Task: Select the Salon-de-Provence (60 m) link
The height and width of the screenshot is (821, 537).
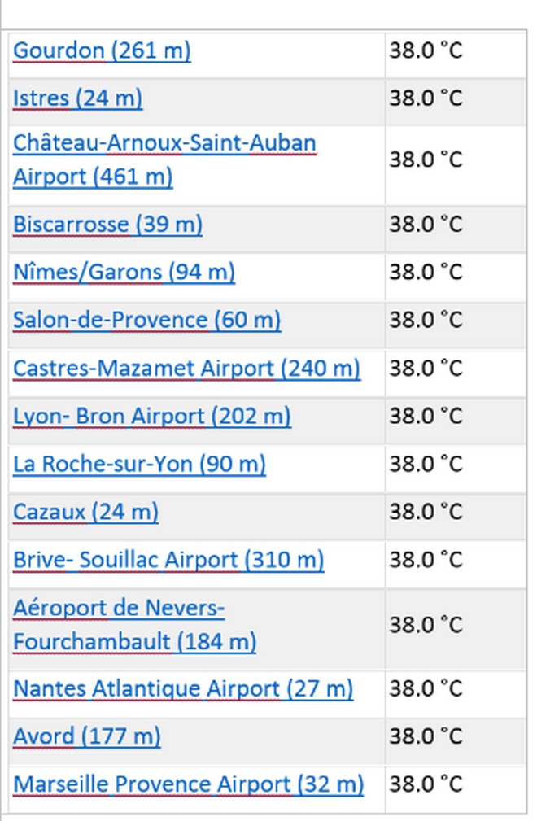Action: click(146, 320)
